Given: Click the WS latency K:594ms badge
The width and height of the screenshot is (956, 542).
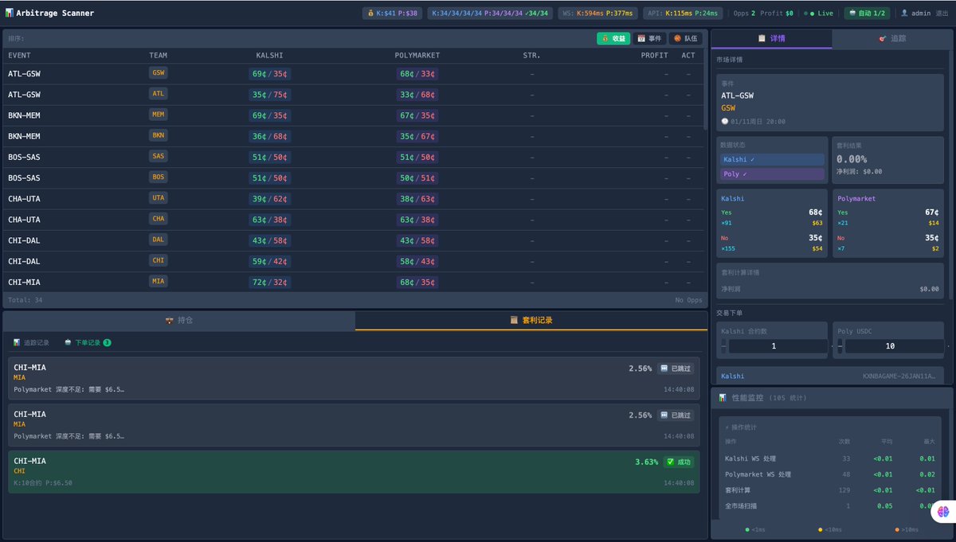Looking at the screenshot, I should pyautogui.click(x=597, y=13).
